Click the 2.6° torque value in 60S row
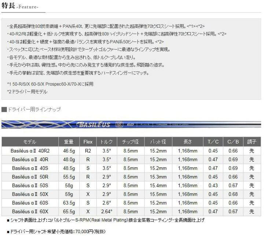Image resolution: width=264 pixels, height=236 pixels. pos(107,203)
